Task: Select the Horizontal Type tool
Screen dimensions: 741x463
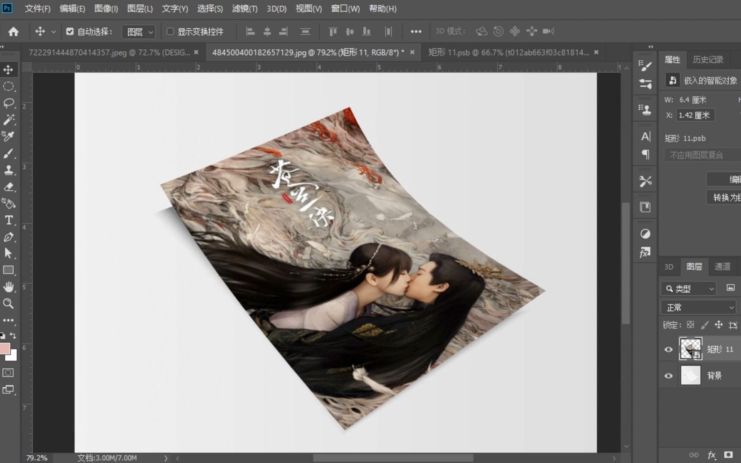Action: click(8, 220)
